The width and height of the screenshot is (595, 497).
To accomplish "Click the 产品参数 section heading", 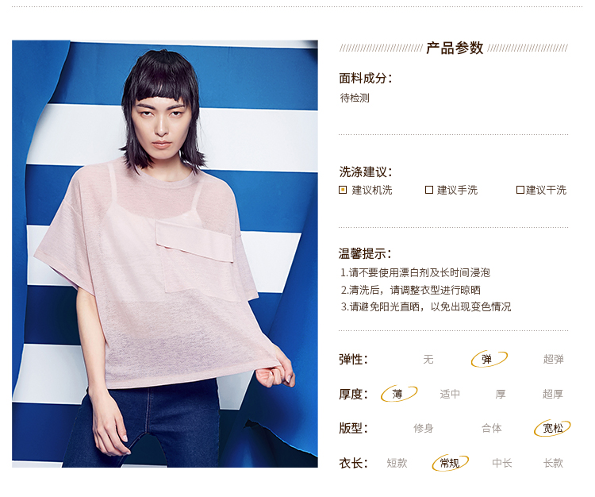I will 455,48.
